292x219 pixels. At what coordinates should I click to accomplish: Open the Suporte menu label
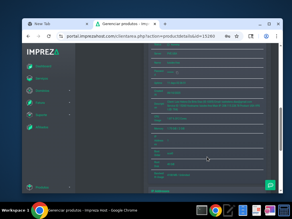tap(41, 115)
